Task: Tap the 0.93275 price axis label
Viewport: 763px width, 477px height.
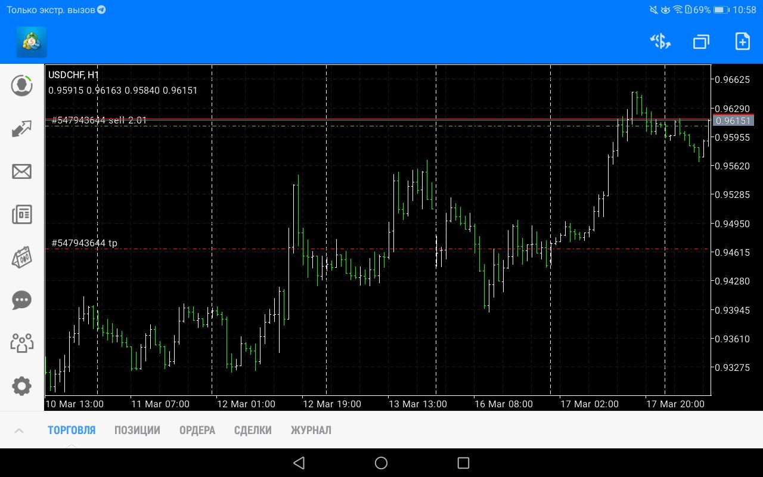Action: [x=733, y=367]
